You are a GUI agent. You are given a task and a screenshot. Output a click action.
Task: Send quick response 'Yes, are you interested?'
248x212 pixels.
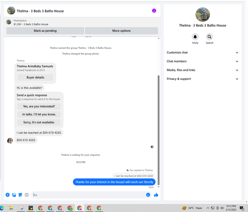(39, 106)
